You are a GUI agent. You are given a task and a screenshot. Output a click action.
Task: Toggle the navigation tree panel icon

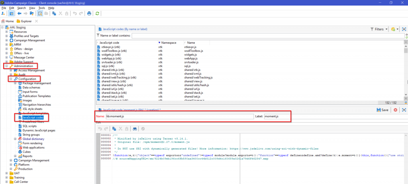click(x=12, y=13)
